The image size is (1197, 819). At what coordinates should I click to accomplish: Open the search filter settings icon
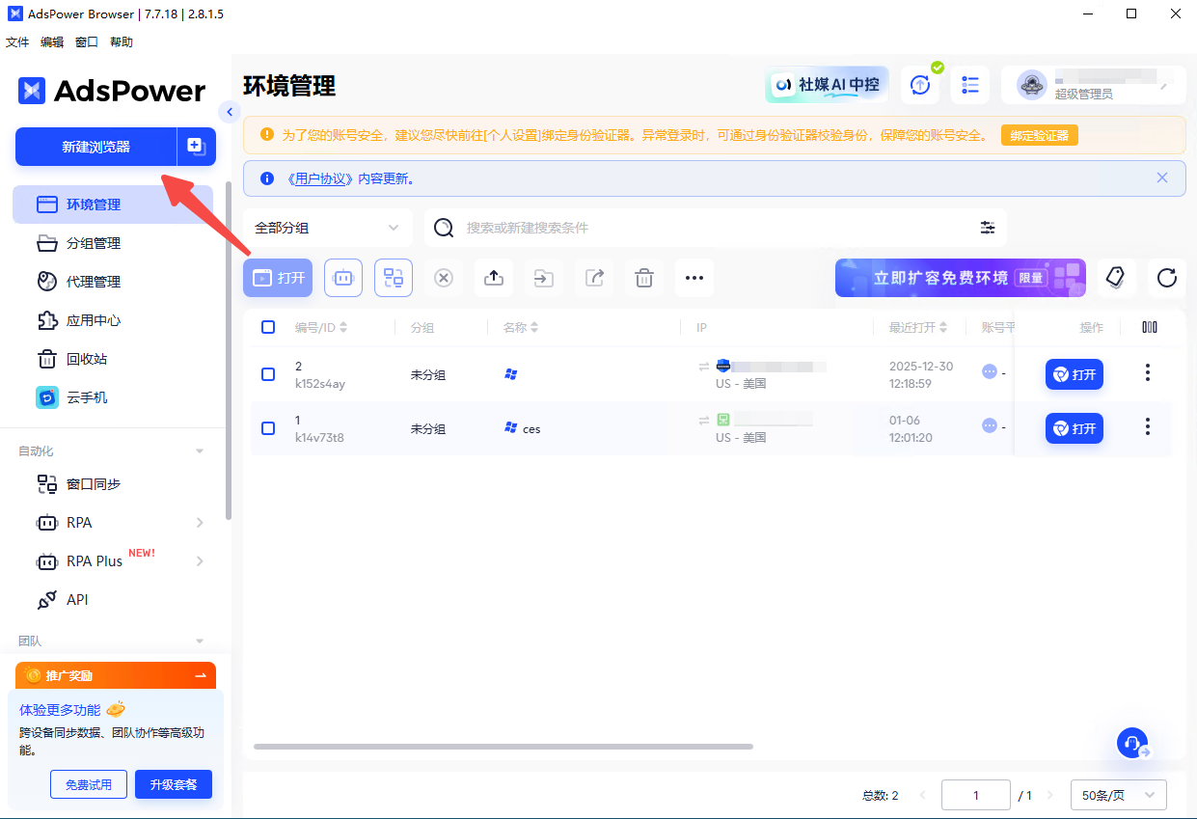[x=988, y=228]
